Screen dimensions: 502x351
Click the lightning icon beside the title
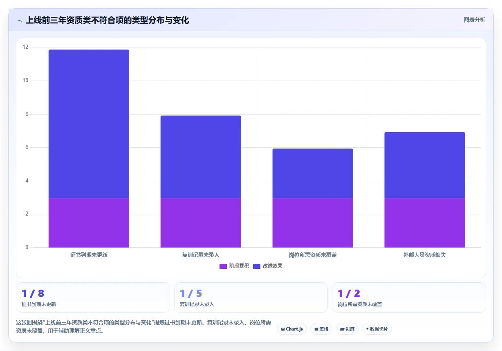click(x=20, y=20)
